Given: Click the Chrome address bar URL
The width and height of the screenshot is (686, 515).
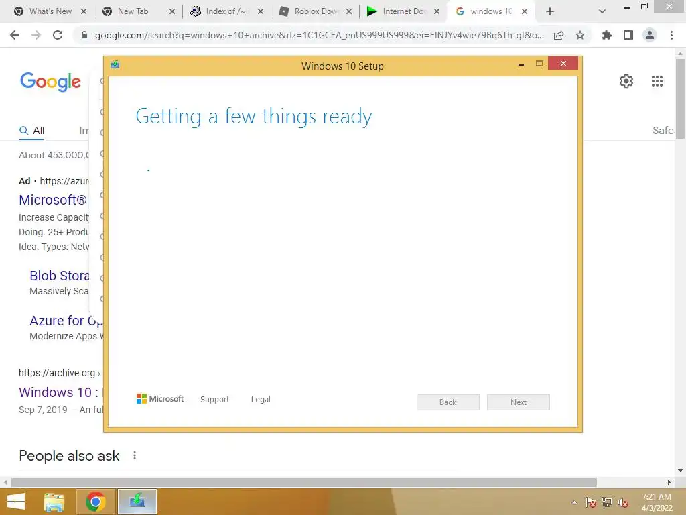Looking at the screenshot, I should (x=320, y=35).
